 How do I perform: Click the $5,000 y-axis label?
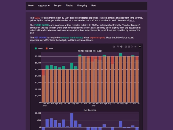tap(38, 69)
